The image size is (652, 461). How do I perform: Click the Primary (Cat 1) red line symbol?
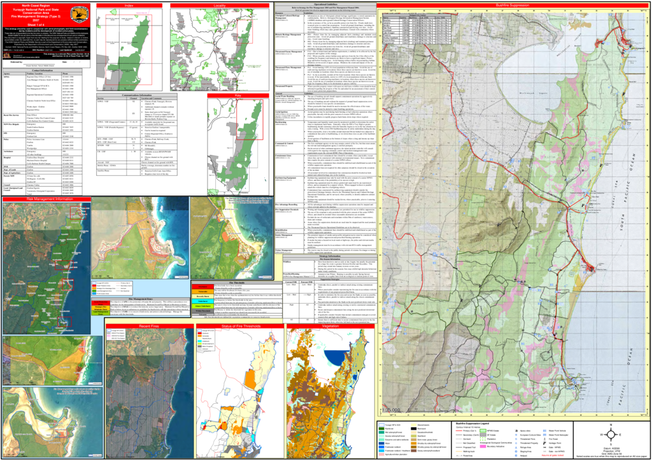[x=458, y=432]
